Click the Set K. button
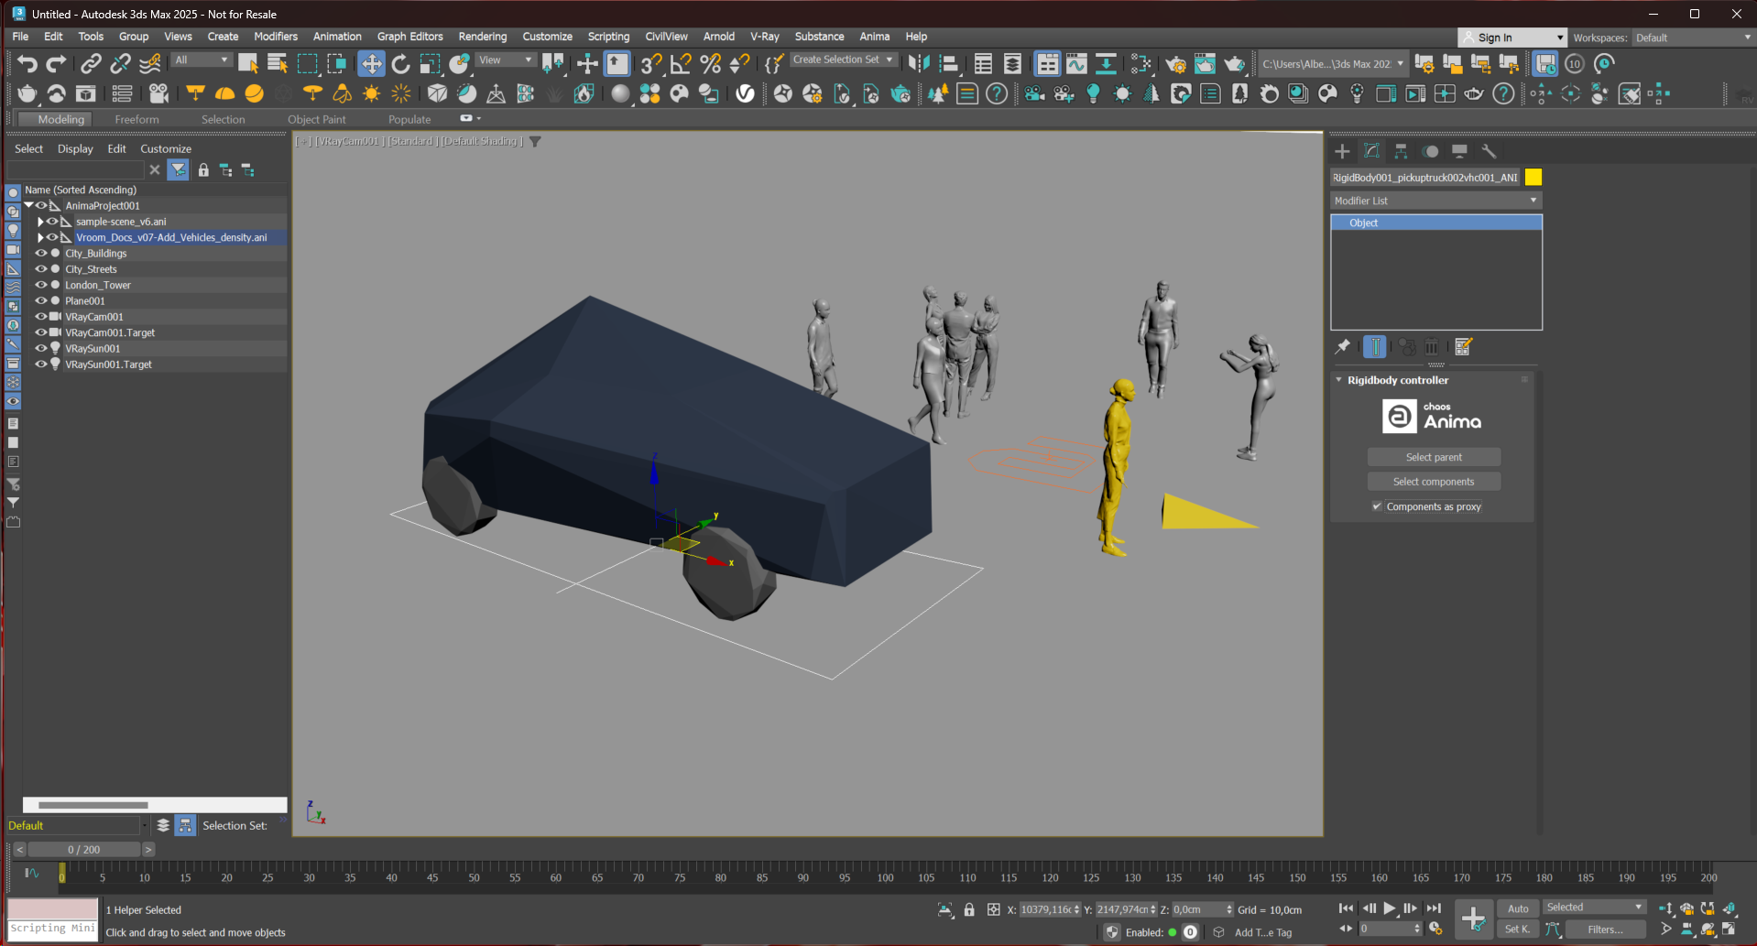The width and height of the screenshot is (1757, 946). tap(1518, 929)
